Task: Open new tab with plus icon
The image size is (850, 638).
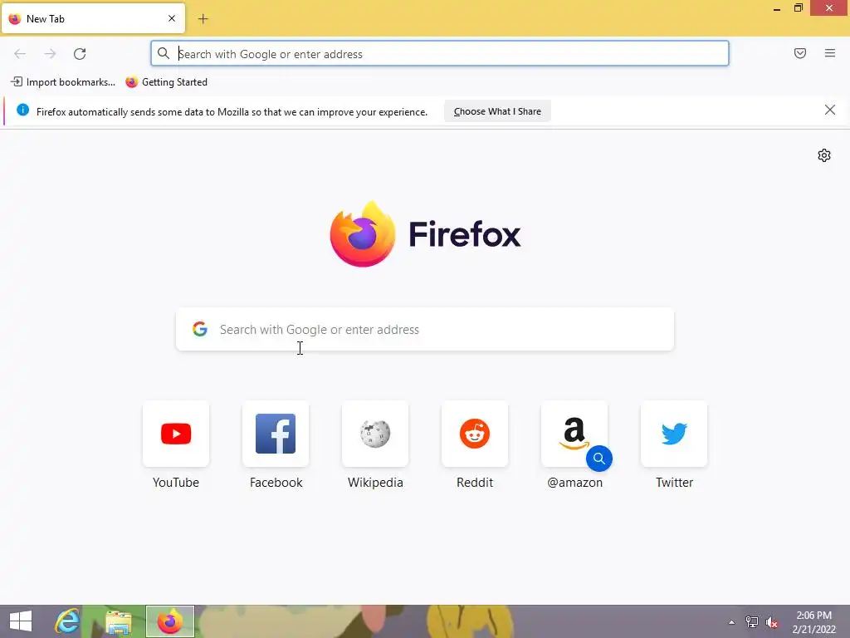Action: 203,19
